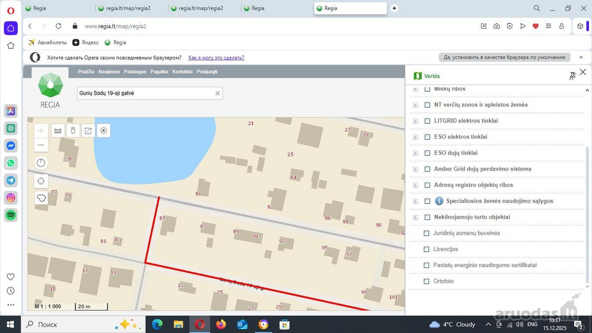This screenshot has height=333, width=592.
Task: Tick ESO elektros tinklai checkbox
Action: (427, 137)
